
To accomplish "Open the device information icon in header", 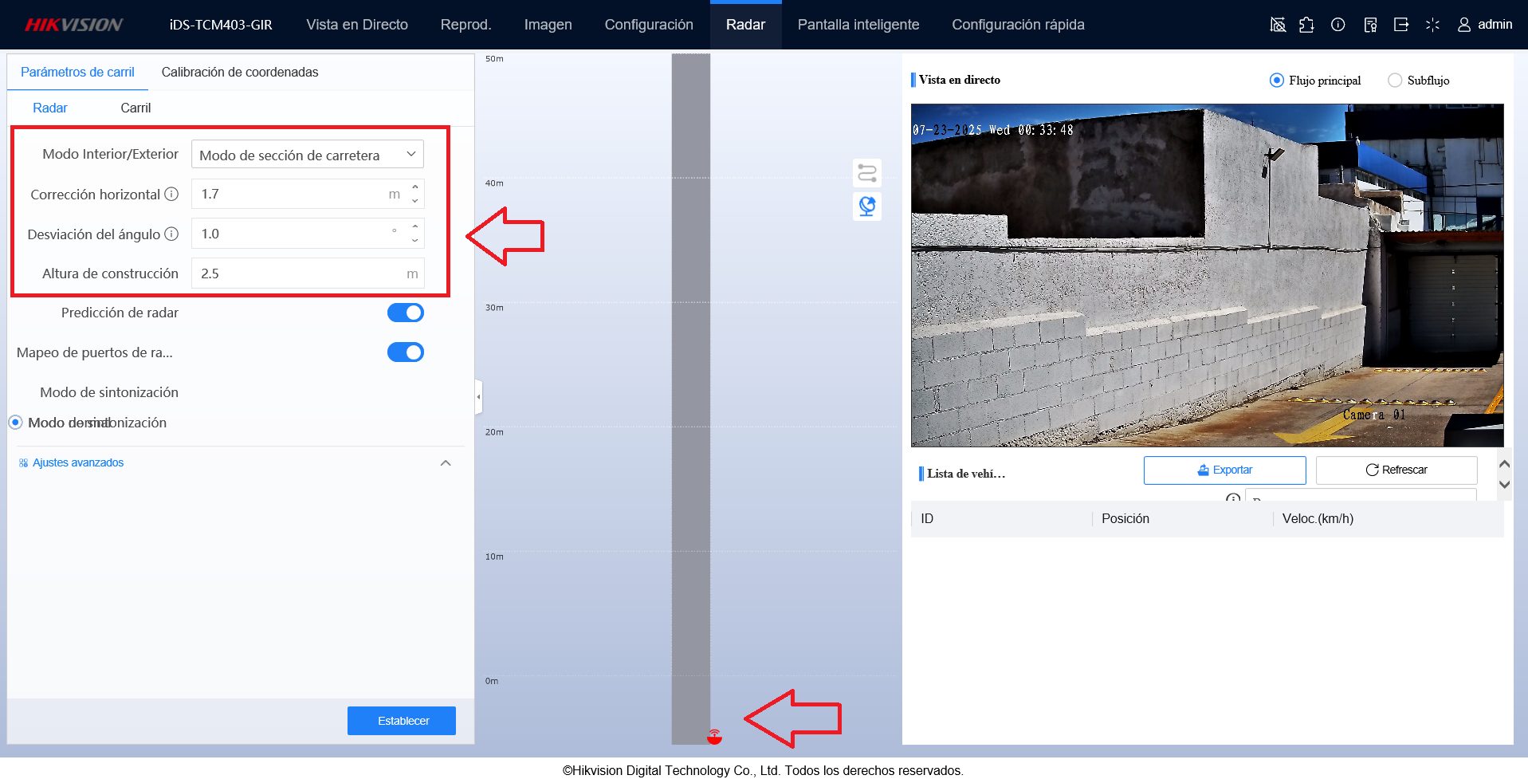I will point(1338,25).
